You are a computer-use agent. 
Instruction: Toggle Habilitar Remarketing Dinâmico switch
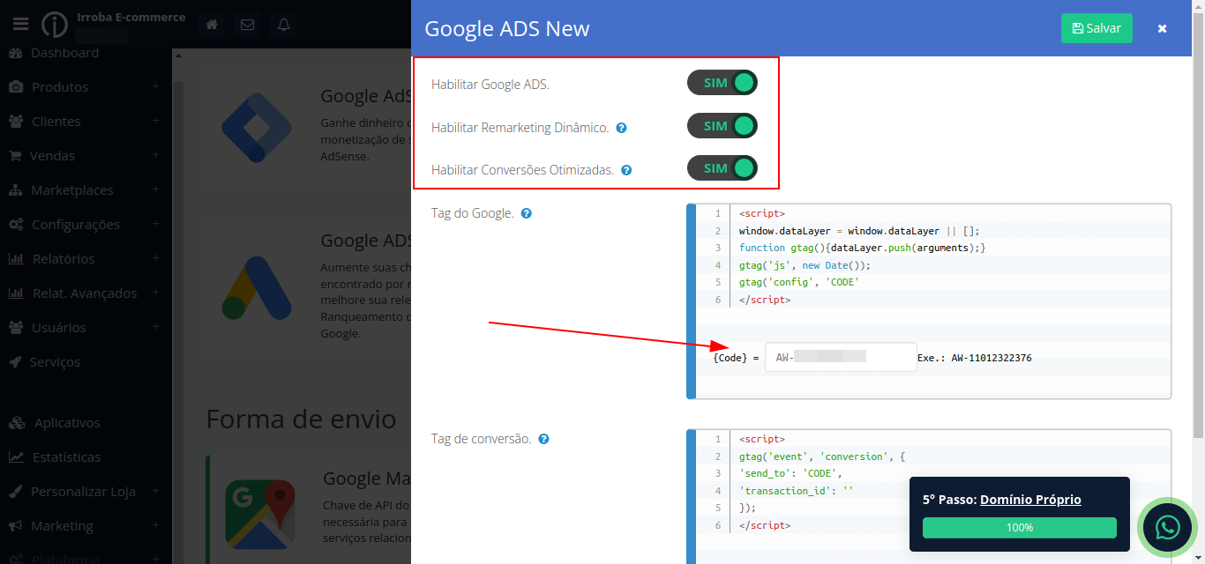[x=722, y=126]
